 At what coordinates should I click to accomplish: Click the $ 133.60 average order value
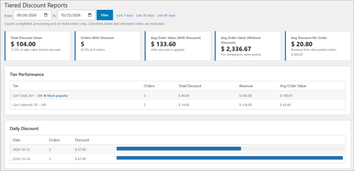(163, 44)
